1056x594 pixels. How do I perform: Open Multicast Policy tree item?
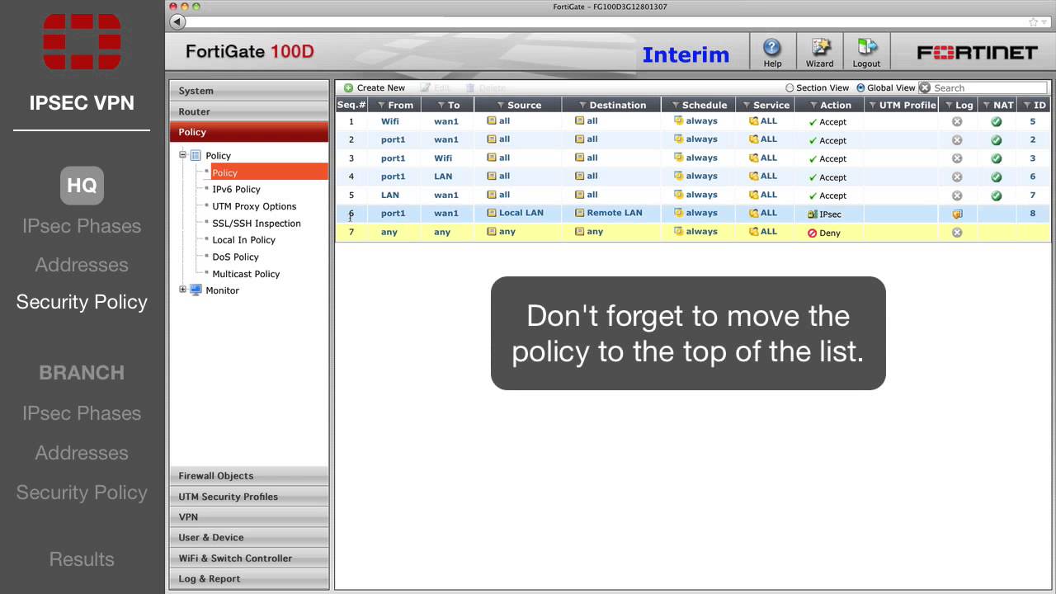tap(246, 273)
